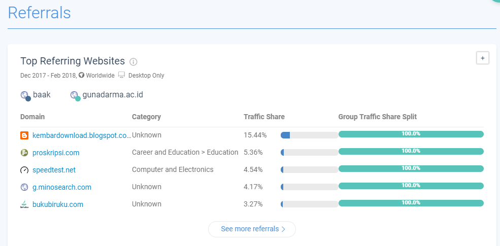Click the Category column header
500x246 pixels.
coord(146,117)
